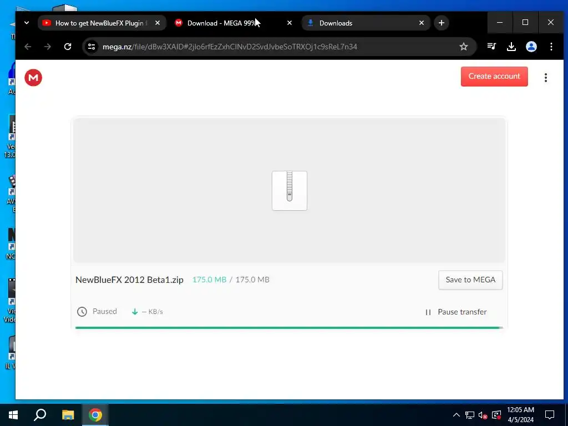
Task: Click the green 175.0 MB downloaded size
Action: tap(209, 280)
